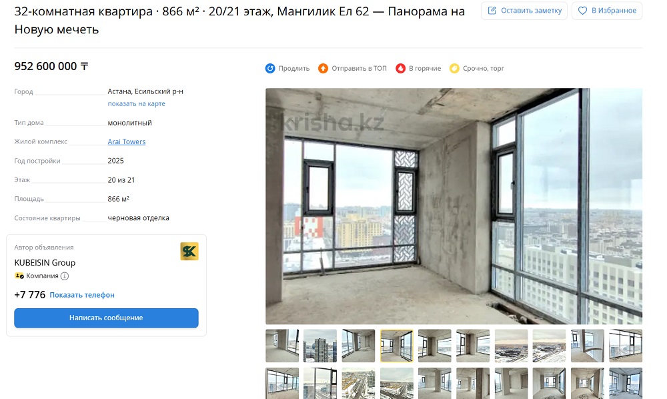This screenshot has height=399, width=667.
Task: Click the red В горячие flame icon
Action: click(x=401, y=69)
